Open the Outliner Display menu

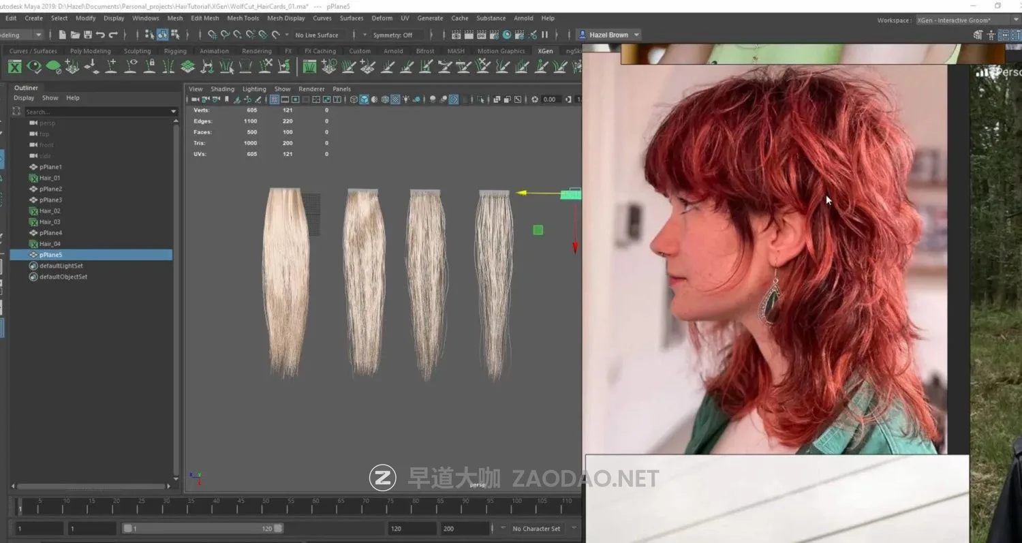click(x=24, y=98)
